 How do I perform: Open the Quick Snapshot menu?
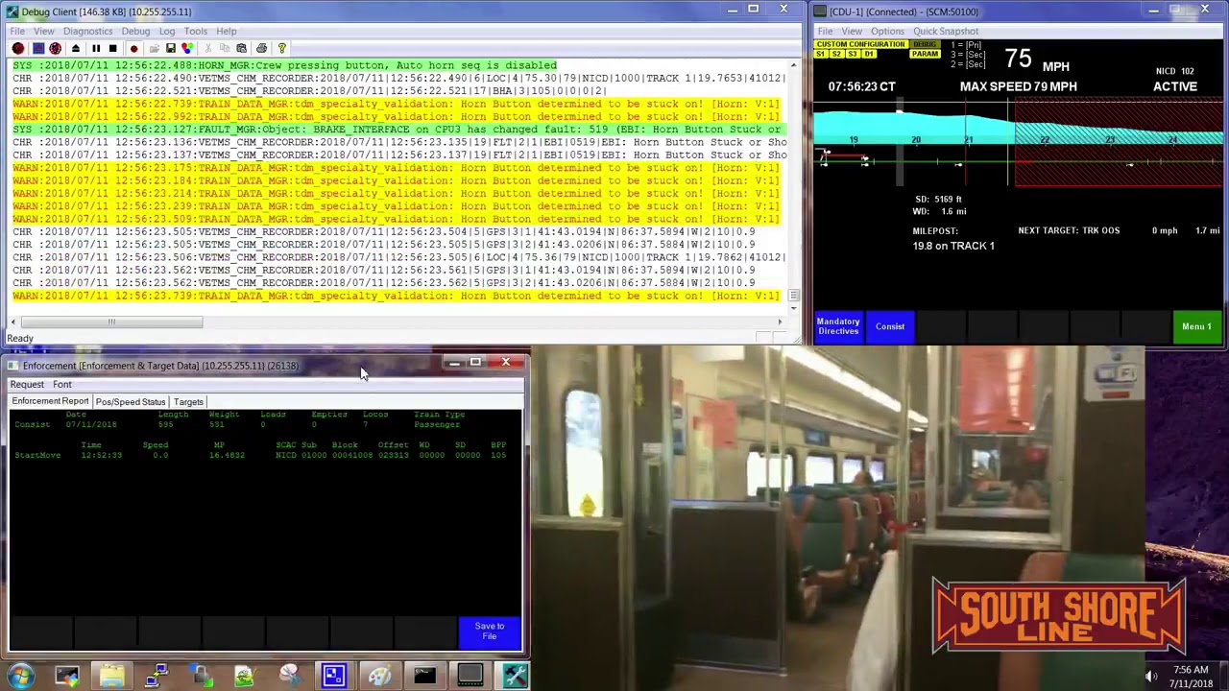(946, 31)
